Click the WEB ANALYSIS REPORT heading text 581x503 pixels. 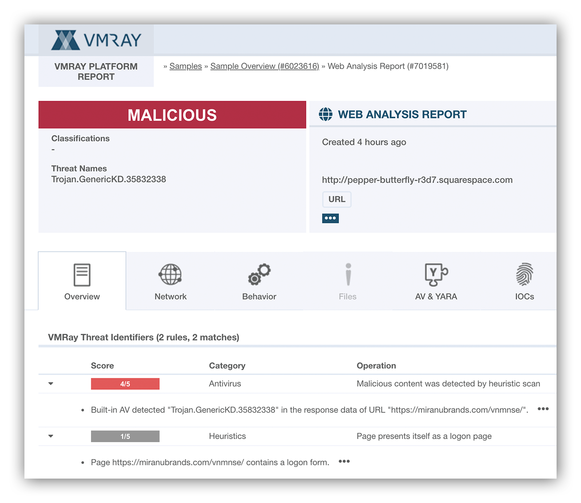[x=402, y=115]
